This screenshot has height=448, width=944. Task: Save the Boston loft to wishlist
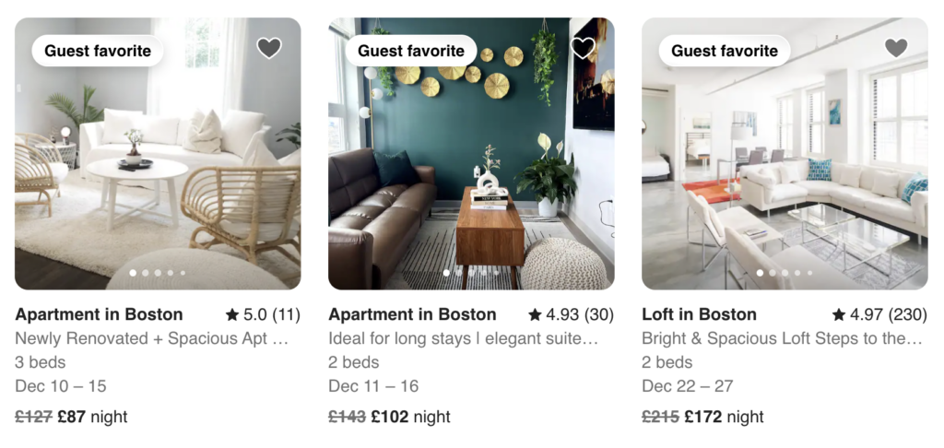[x=895, y=48]
